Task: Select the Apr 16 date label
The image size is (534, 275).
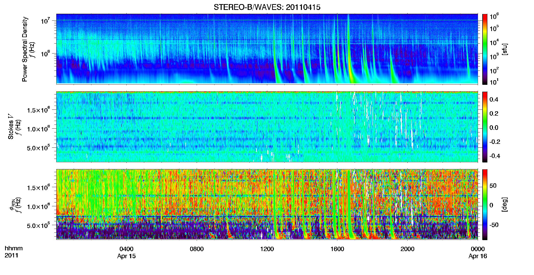Action: [478, 256]
